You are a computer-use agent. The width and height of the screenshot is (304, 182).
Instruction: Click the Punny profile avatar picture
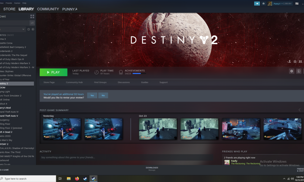(x=270, y=3)
